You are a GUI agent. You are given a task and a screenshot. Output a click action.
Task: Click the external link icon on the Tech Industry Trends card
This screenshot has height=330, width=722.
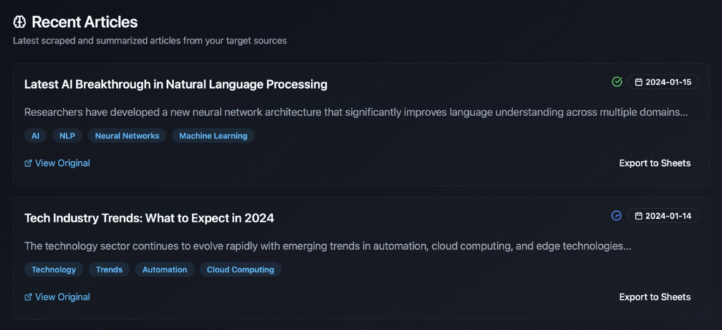[28, 297]
